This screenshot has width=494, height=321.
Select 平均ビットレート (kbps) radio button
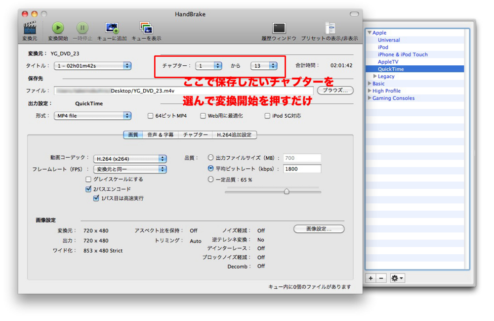(x=210, y=168)
